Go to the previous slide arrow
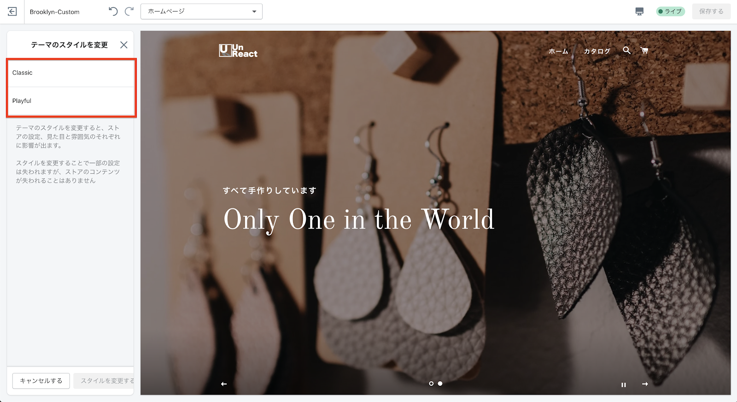Viewport: 737px width, 402px height. [224, 384]
